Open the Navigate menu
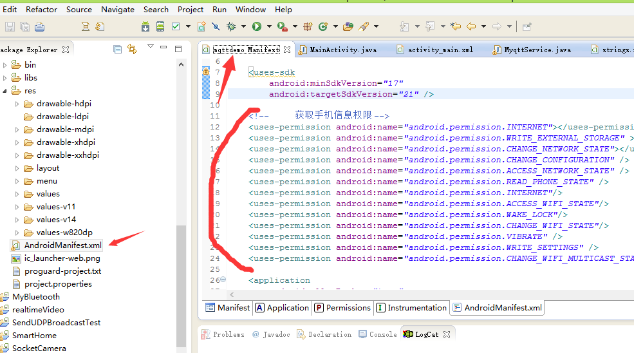634x353 pixels. [118, 9]
